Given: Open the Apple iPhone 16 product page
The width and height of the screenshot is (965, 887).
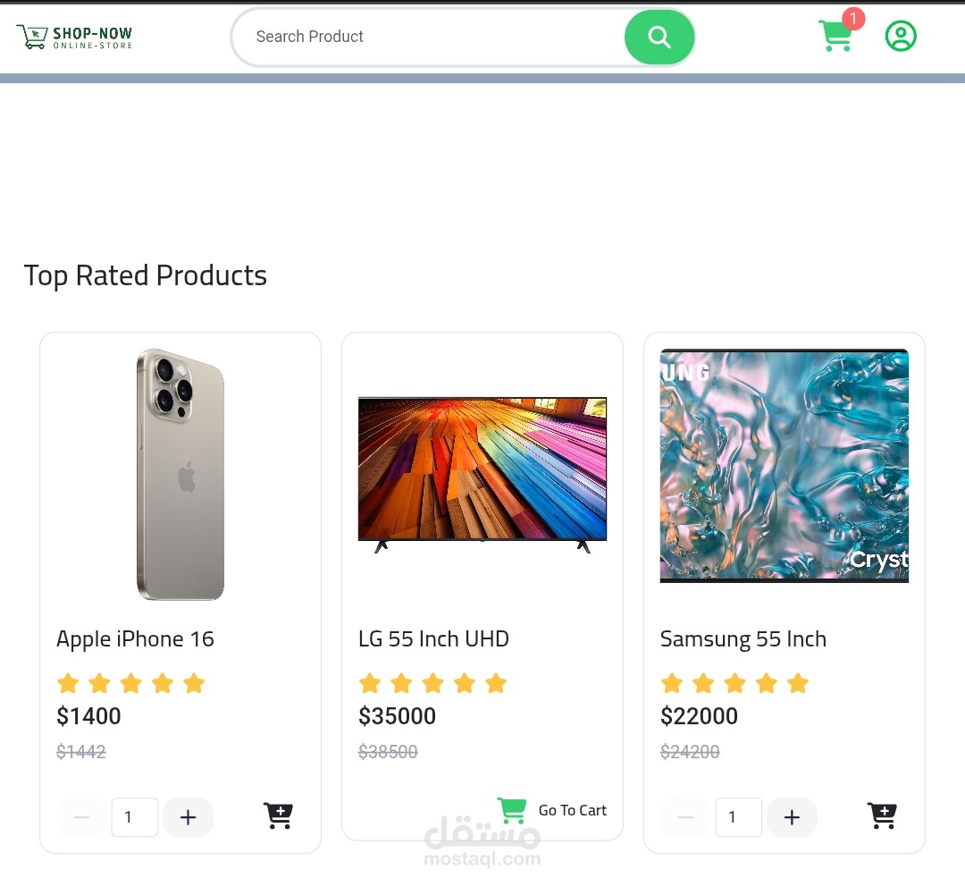Looking at the screenshot, I should point(135,638).
